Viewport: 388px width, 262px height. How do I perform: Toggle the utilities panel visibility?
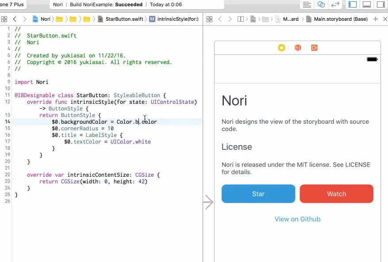coord(380,4)
